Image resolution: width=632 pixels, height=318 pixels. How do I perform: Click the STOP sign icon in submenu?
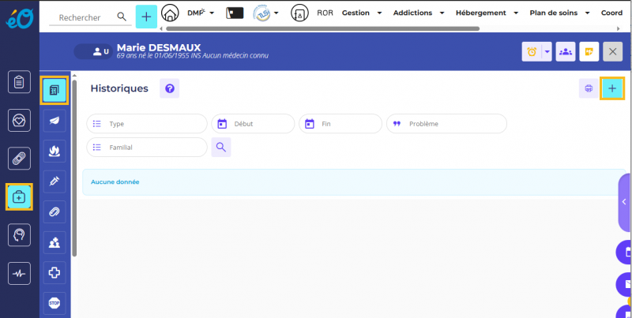coord(55,302)
